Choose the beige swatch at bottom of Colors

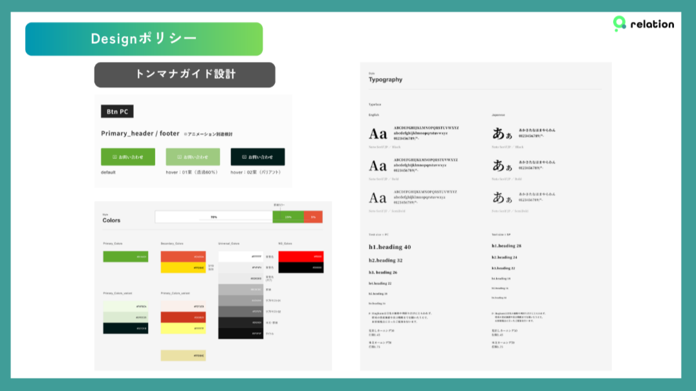coord(183,355)
